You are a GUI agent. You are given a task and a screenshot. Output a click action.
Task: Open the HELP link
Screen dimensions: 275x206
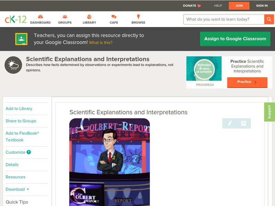[218, 5]
